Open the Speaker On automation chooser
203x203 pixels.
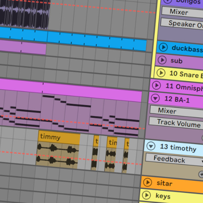pyautogui.click(x=182, y=24)
